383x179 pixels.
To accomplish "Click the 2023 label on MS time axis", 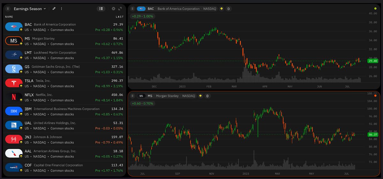I will tap(245, 174).
